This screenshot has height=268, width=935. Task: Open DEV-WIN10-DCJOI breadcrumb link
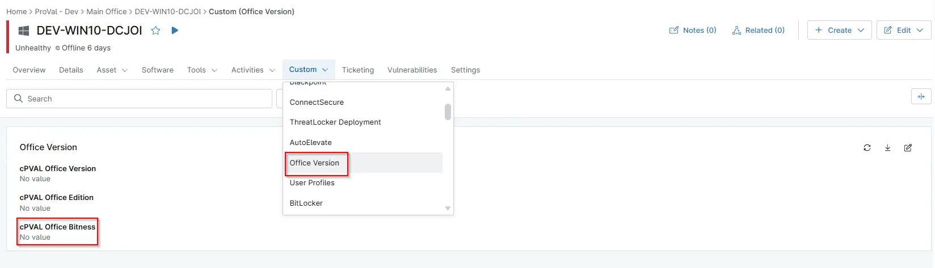click(x=167, y=11)
